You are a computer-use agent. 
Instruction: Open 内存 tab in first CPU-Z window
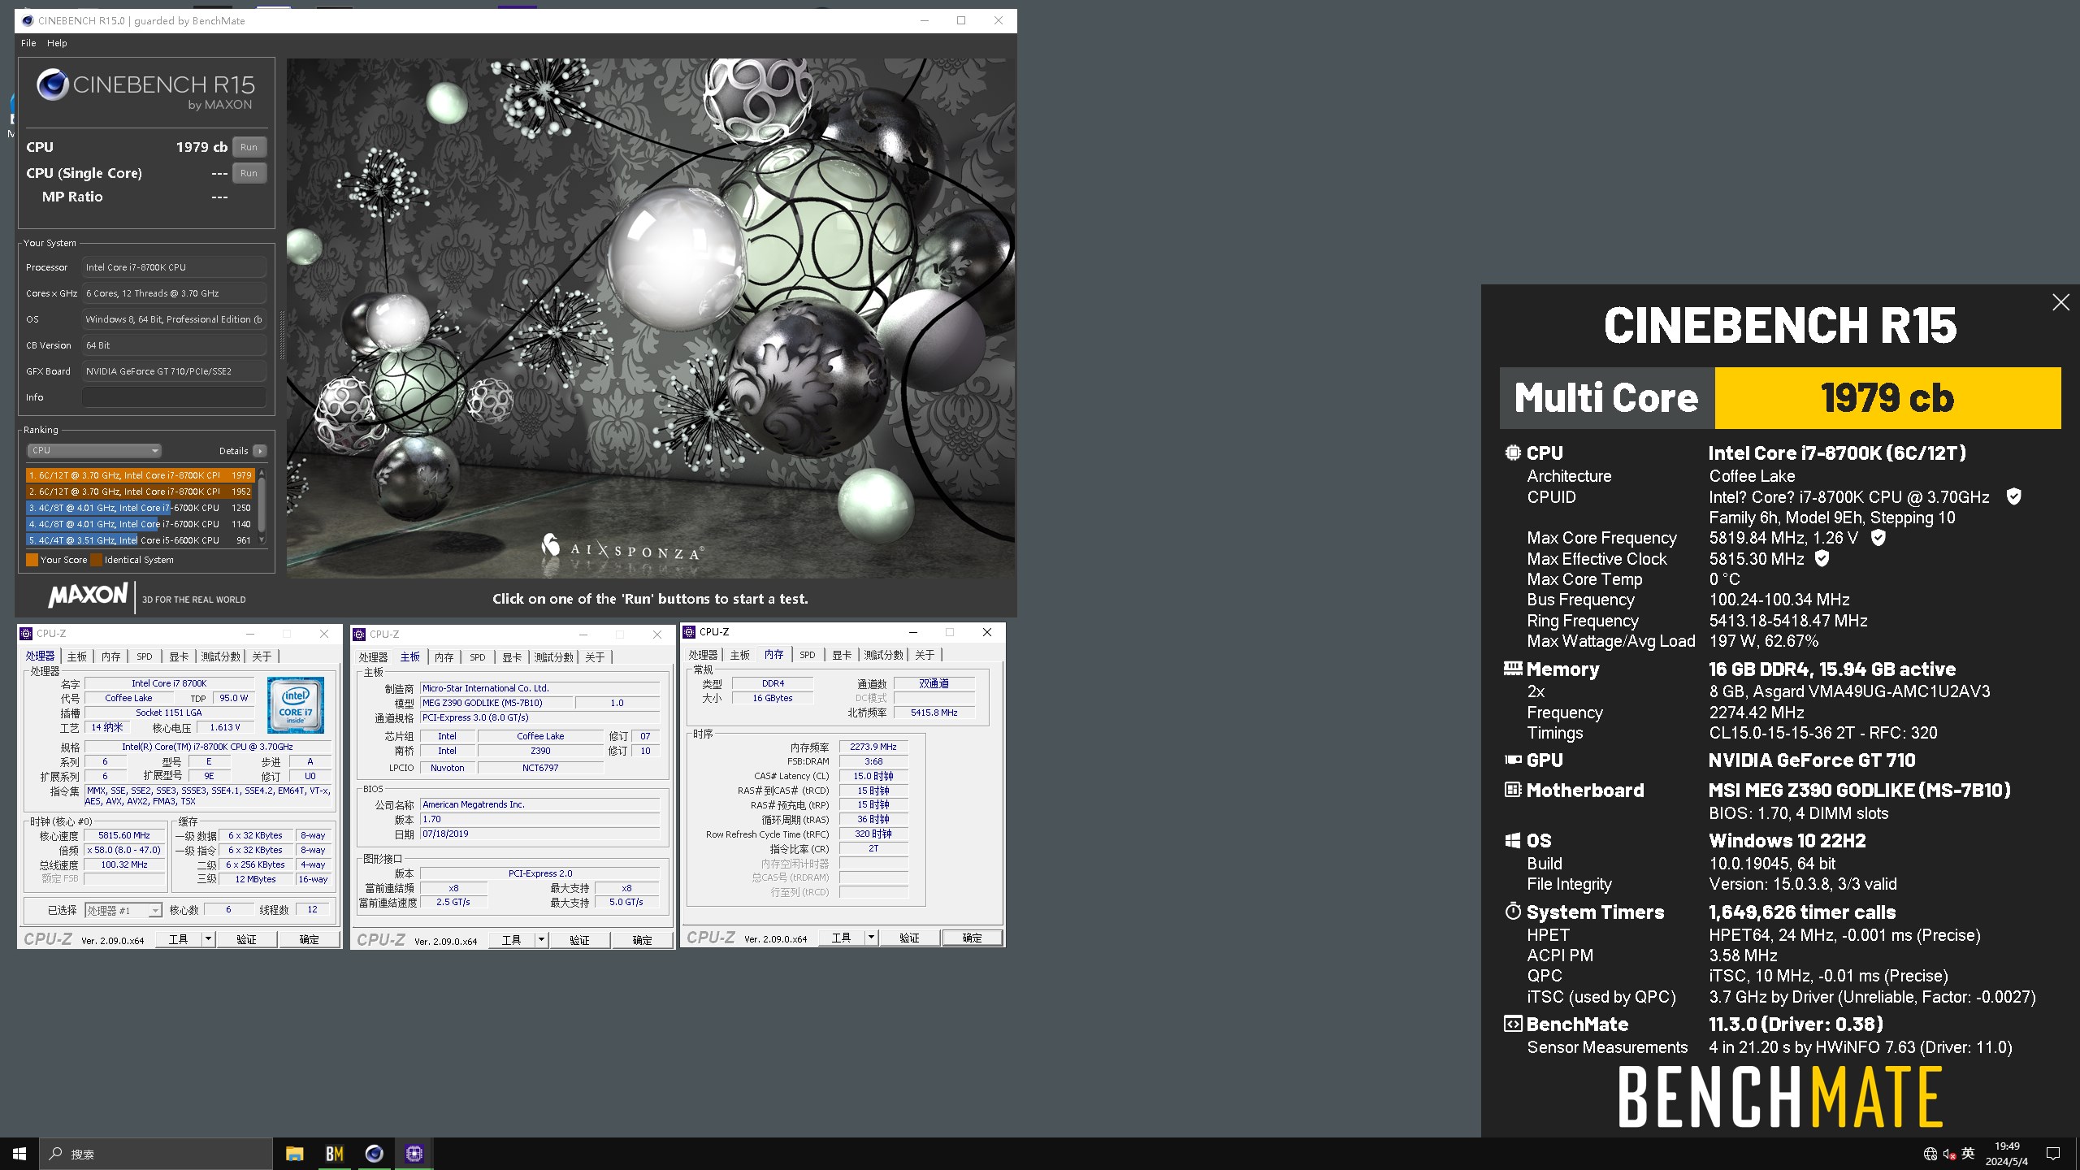point(110,656)
